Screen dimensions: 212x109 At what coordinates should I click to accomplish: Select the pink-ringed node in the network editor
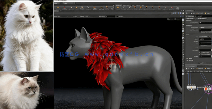point(209,89)
